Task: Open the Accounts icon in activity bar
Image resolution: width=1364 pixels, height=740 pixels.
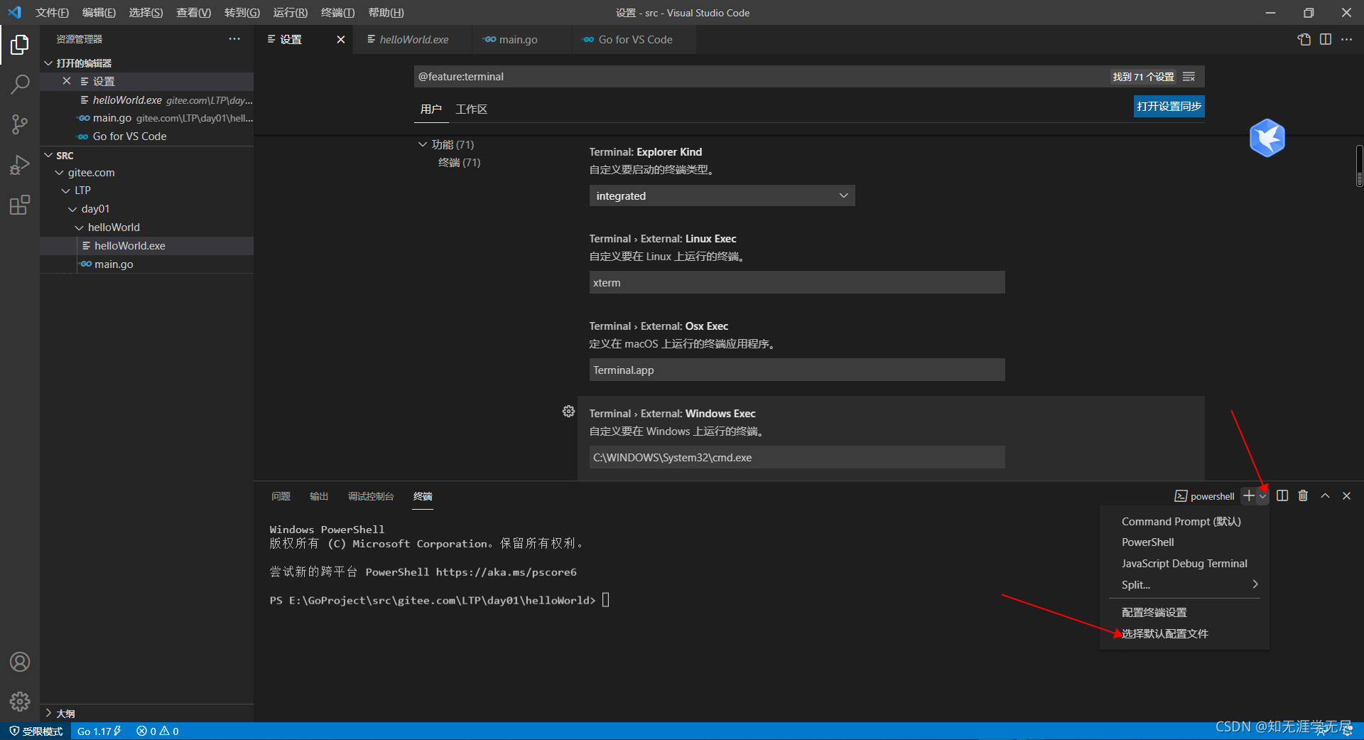Action: pos(20,662)
